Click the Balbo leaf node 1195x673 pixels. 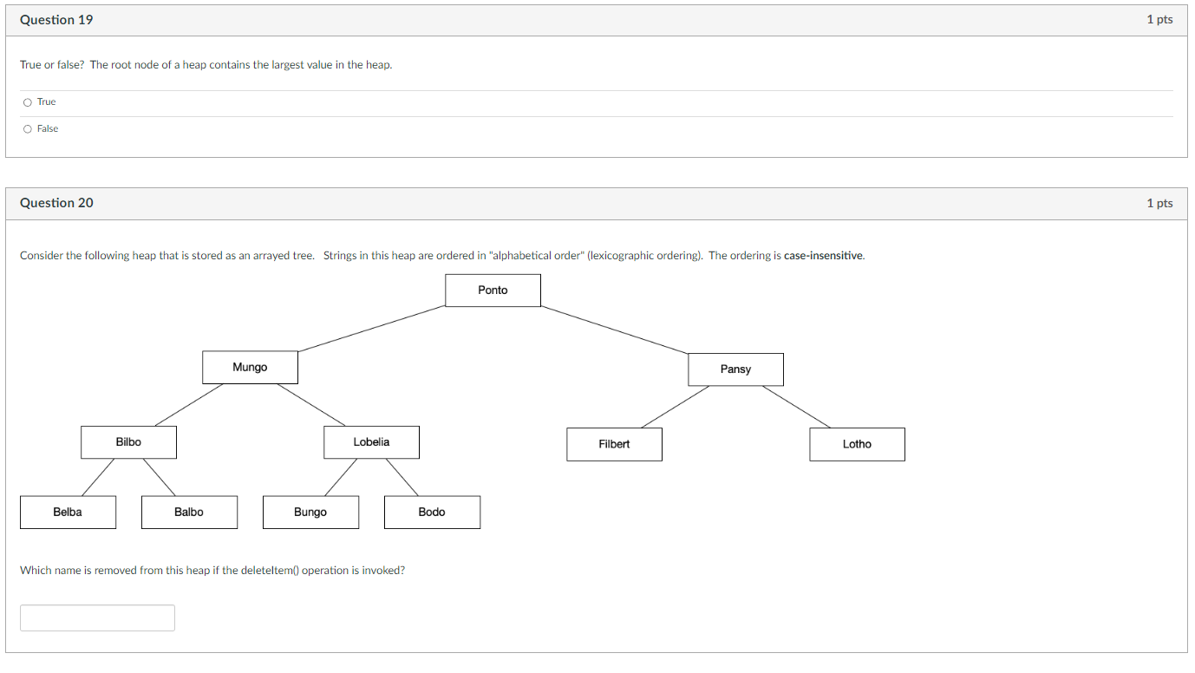pos(189,512)
